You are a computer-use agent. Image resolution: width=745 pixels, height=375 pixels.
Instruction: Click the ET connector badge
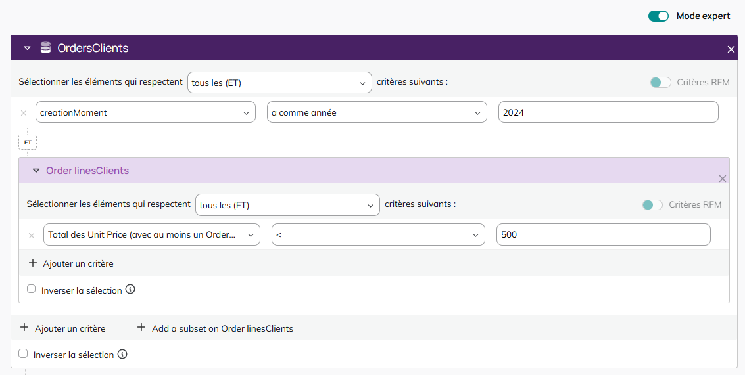(28, 143)
